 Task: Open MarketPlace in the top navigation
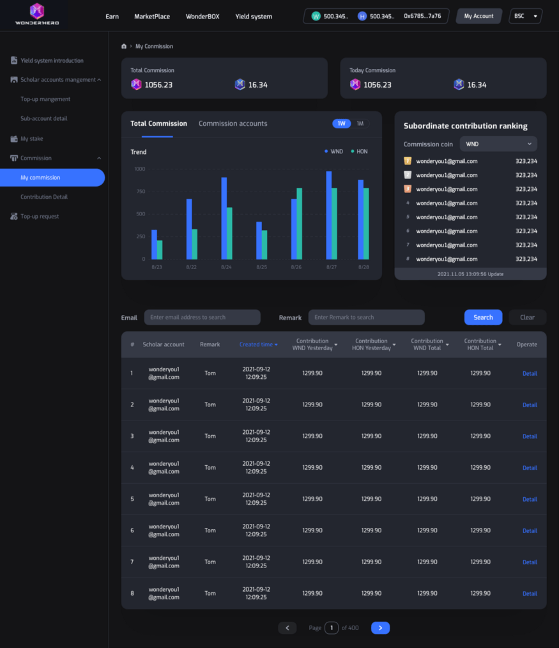coord(152,16)
